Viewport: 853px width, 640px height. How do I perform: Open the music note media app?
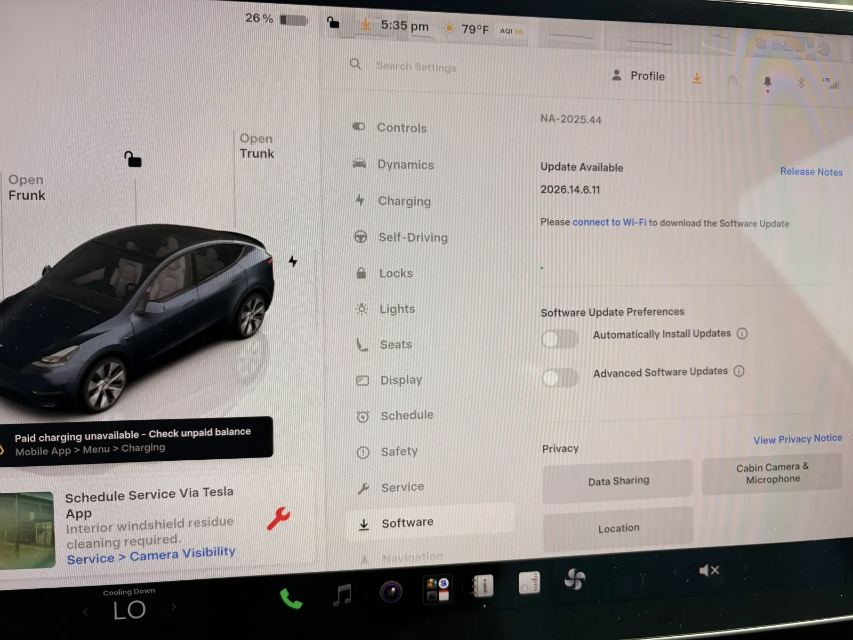pyautogui.click(x=342, y=595)
